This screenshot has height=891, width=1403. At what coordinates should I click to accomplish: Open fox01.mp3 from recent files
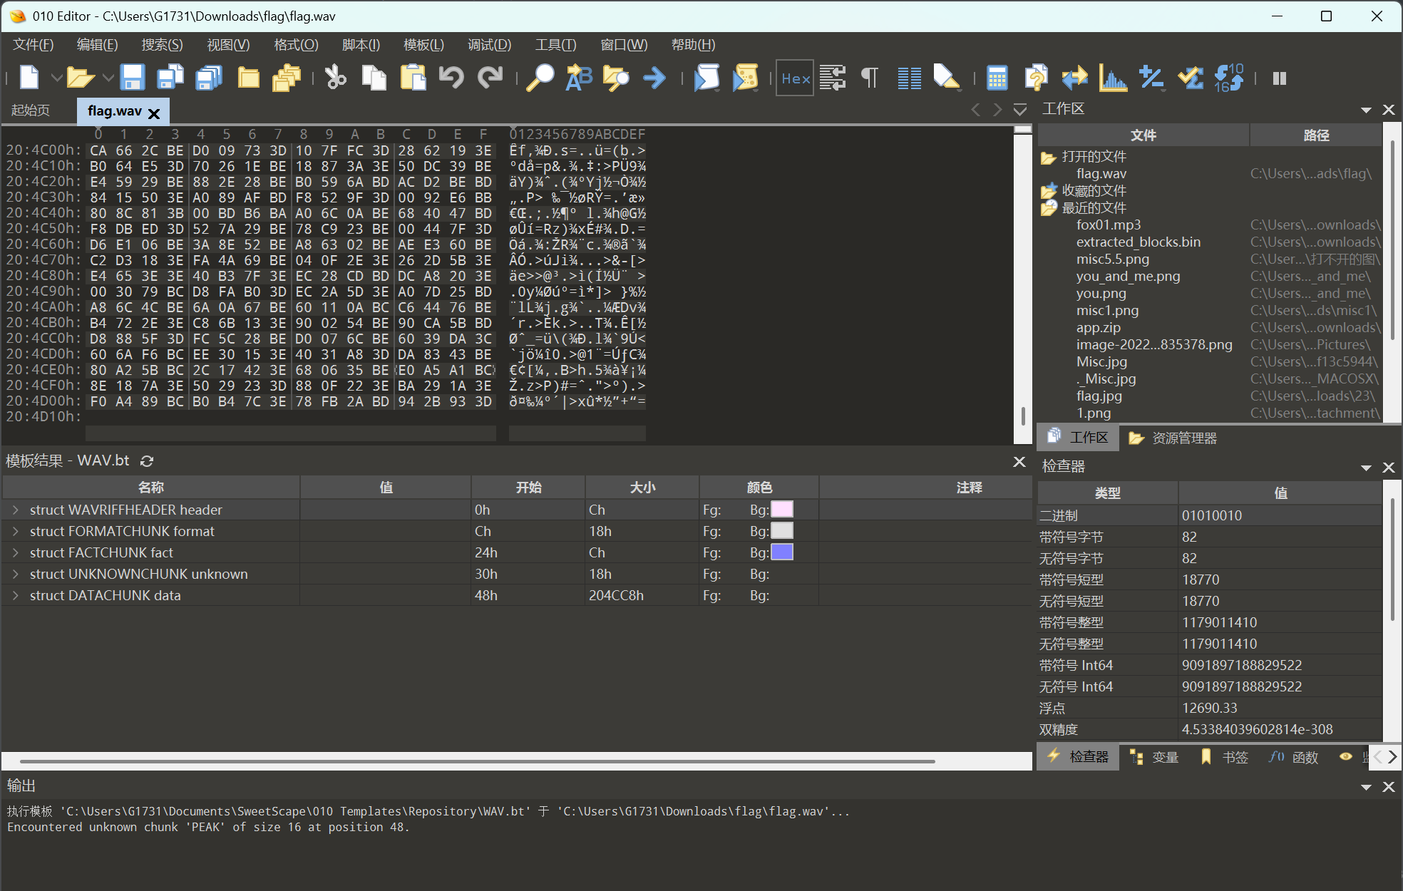(x=1108, y=225)
